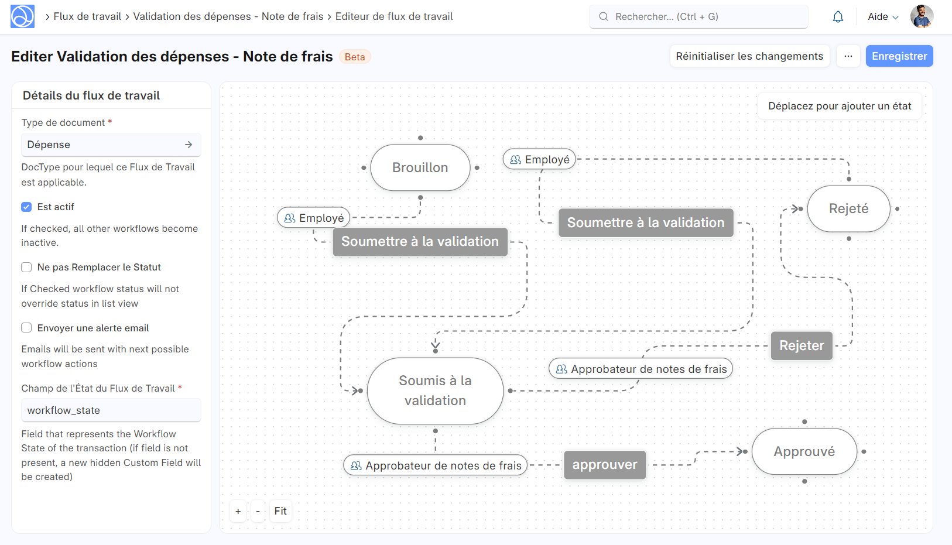This screenshot has height=545, width=952.
Task: Open Validation des dépenses - Note de frais breadcrumb
Action: click(x=228, y=16)
